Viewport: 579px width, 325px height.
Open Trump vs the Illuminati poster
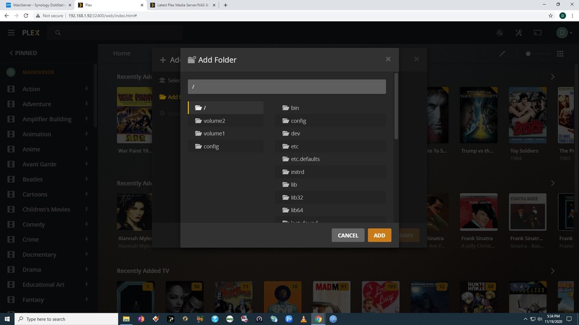click(478, 115)
